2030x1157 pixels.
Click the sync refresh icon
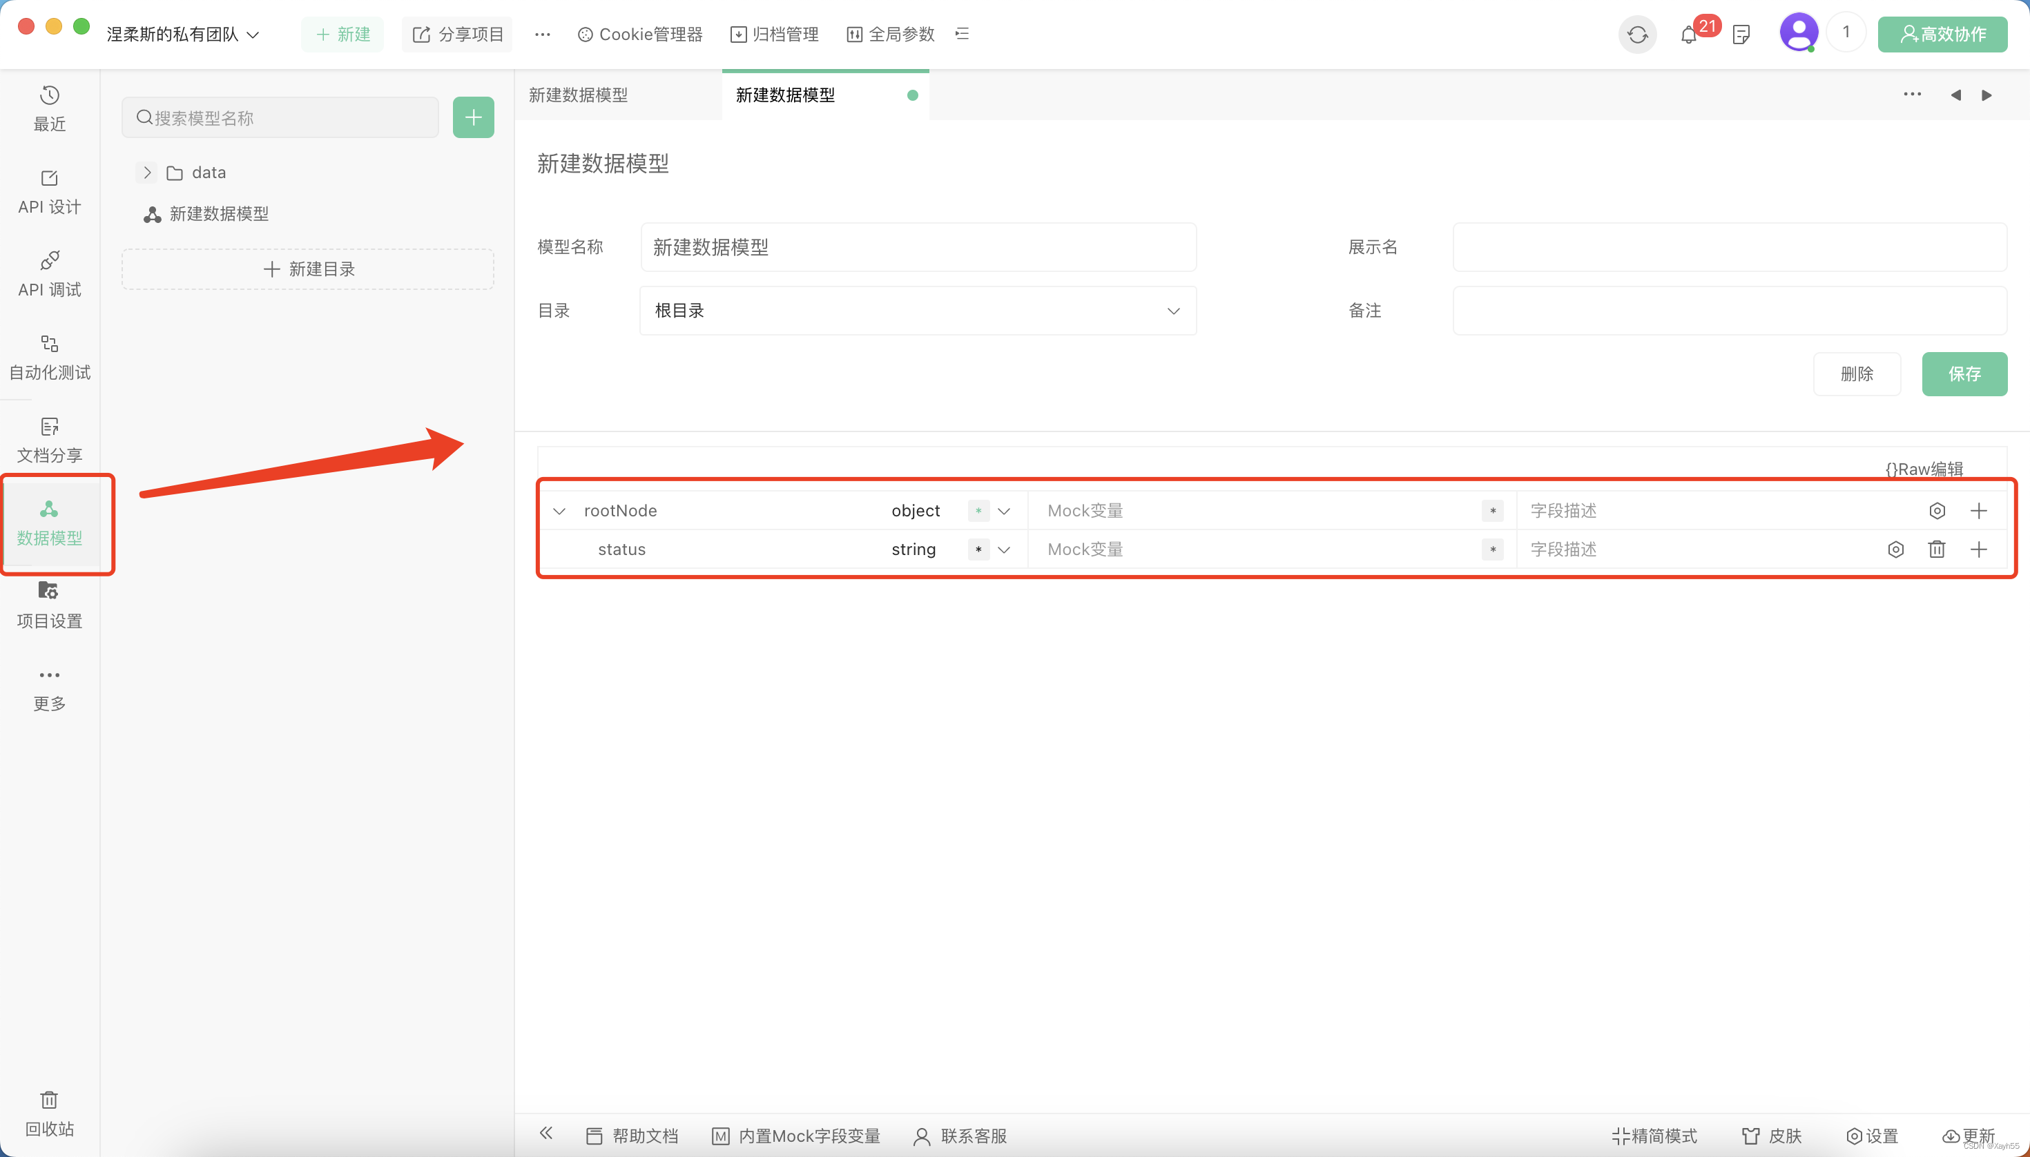tap(1637, 35)
